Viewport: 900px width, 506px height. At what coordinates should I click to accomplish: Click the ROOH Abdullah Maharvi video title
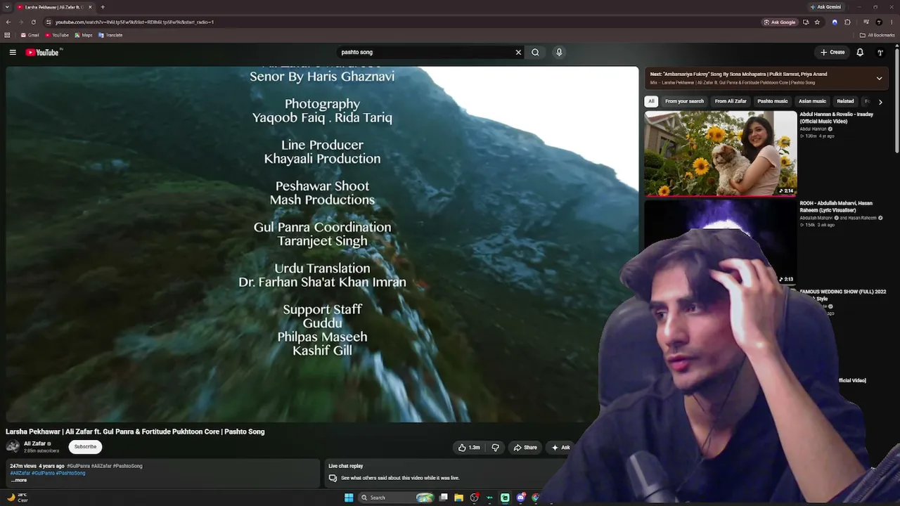(x=836, y=207)
